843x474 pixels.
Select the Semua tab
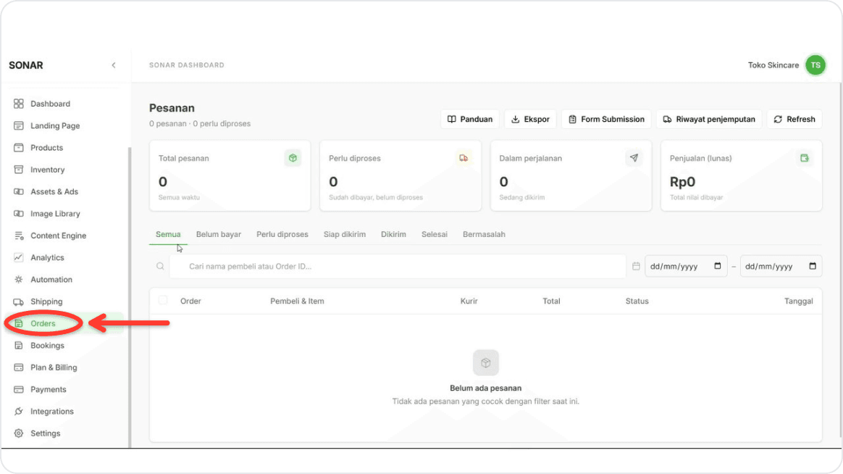click(168, 234)
